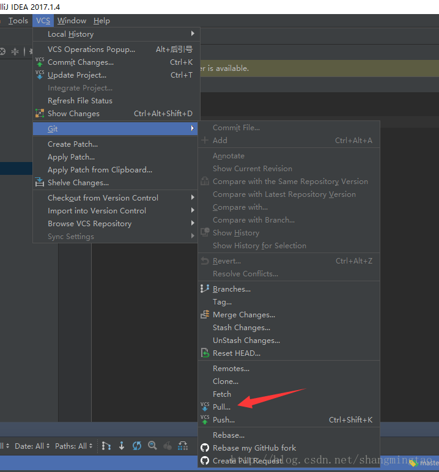Click the Show History icon in Git submenu

click(205, 232)
